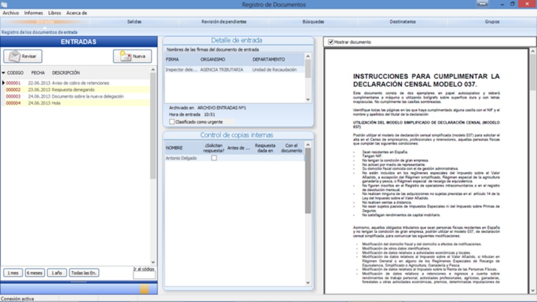Open the Archivo menu
Viewport: 537px width, 302px height.
[x=11, y=13]
